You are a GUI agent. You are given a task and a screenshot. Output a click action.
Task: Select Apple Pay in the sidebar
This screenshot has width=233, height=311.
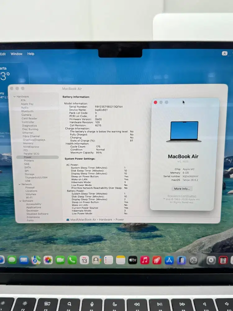pyautogui.click(x=27, y=104)
